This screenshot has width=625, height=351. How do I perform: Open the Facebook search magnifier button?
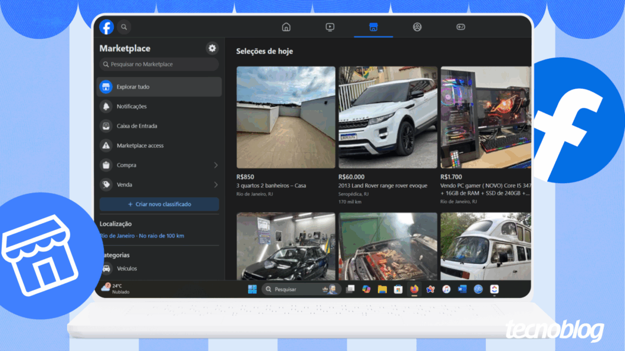coord(124,27)
